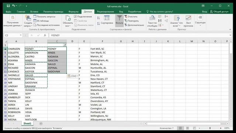The height and width of the screenshot is (133, 236).
Task: Switch to the Главная tab
Action: 21,11
